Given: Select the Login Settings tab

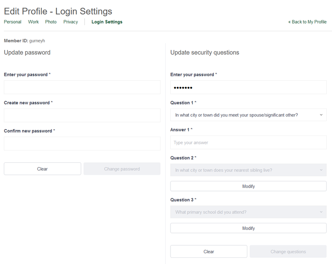Looking at the screenshot, I should [x=107, y=22].
